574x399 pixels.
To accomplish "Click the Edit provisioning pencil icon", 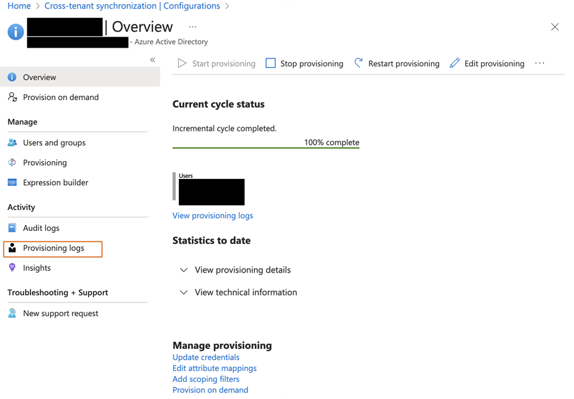I will point(454,63).
